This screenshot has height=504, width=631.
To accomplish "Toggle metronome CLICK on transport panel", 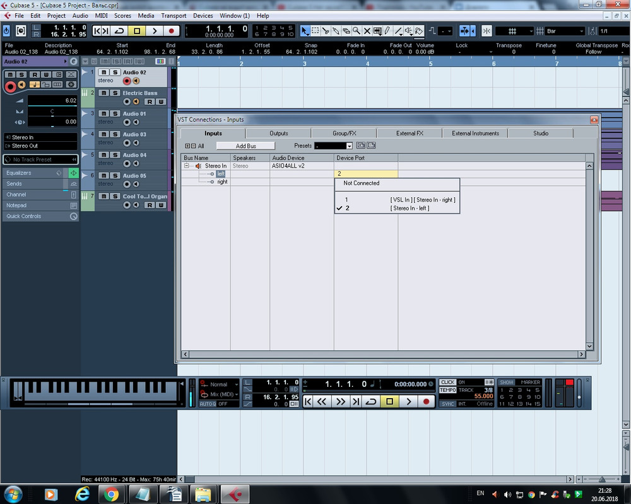I will click(x=447, y=382).
